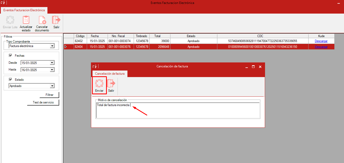Select the Cancelación de factura tab
This screenshot has height=163, width=344.
coord(110,74)
